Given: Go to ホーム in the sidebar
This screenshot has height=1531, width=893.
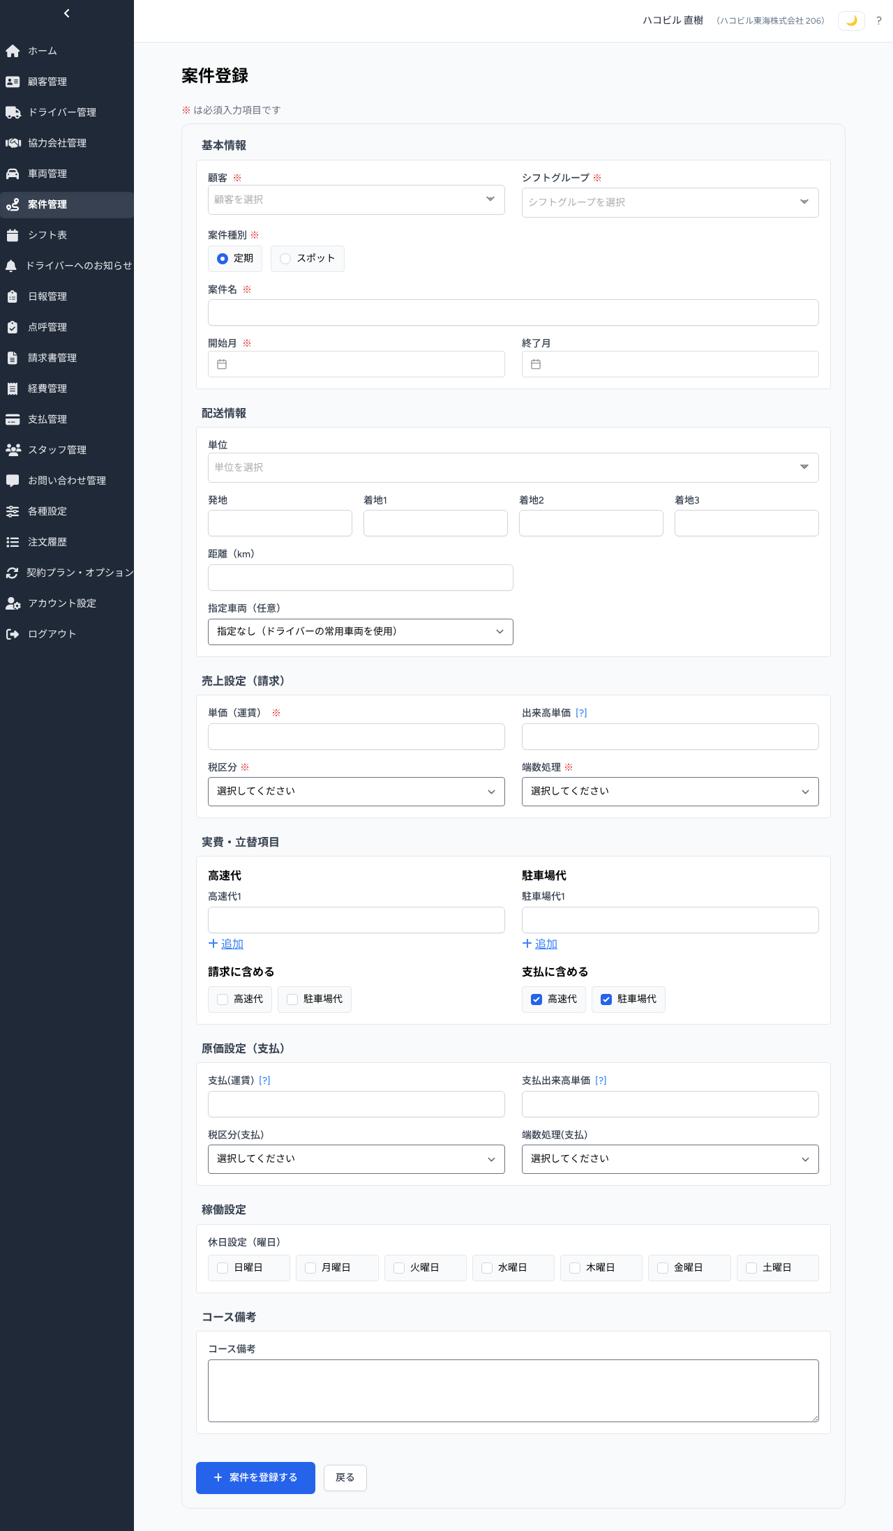Looking at the screenshot, I should click(x=67, y=51).
